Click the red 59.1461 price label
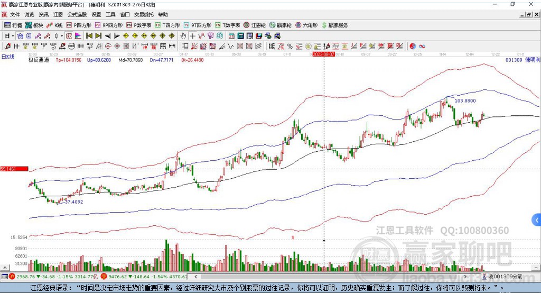Viewport: 541px width, 293px height. point(14,169)
